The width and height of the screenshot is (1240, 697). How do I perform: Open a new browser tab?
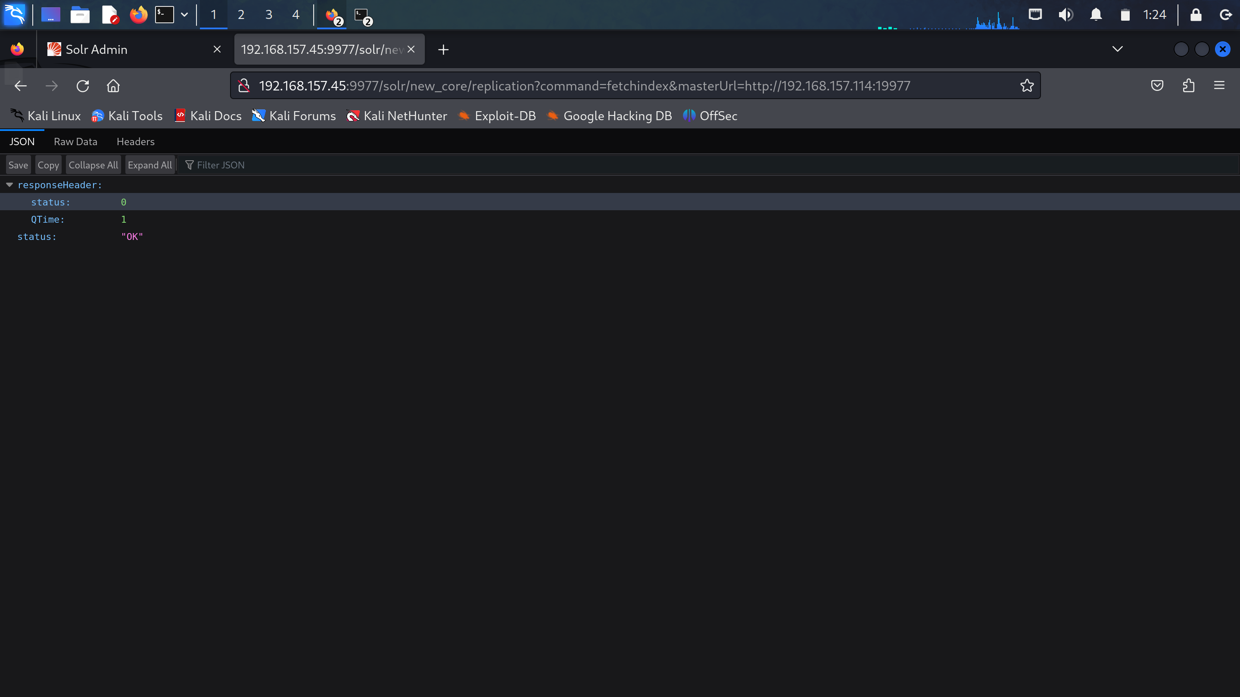tap(443, 50)
